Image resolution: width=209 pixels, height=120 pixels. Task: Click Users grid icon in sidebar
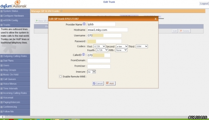(1, 65)
